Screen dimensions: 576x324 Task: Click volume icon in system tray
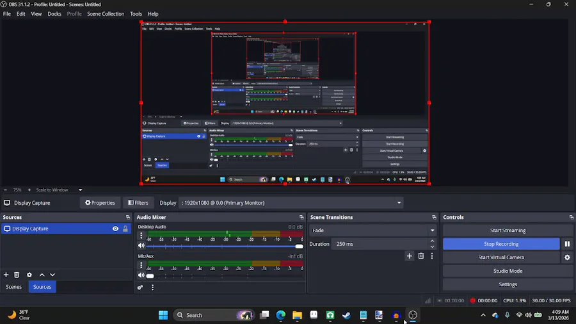click(x=528, y=315)
